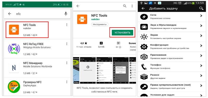Tap the alarm clock status bar icon
The width and height of the screenshot is (208, 98).
tap(180, 3)
